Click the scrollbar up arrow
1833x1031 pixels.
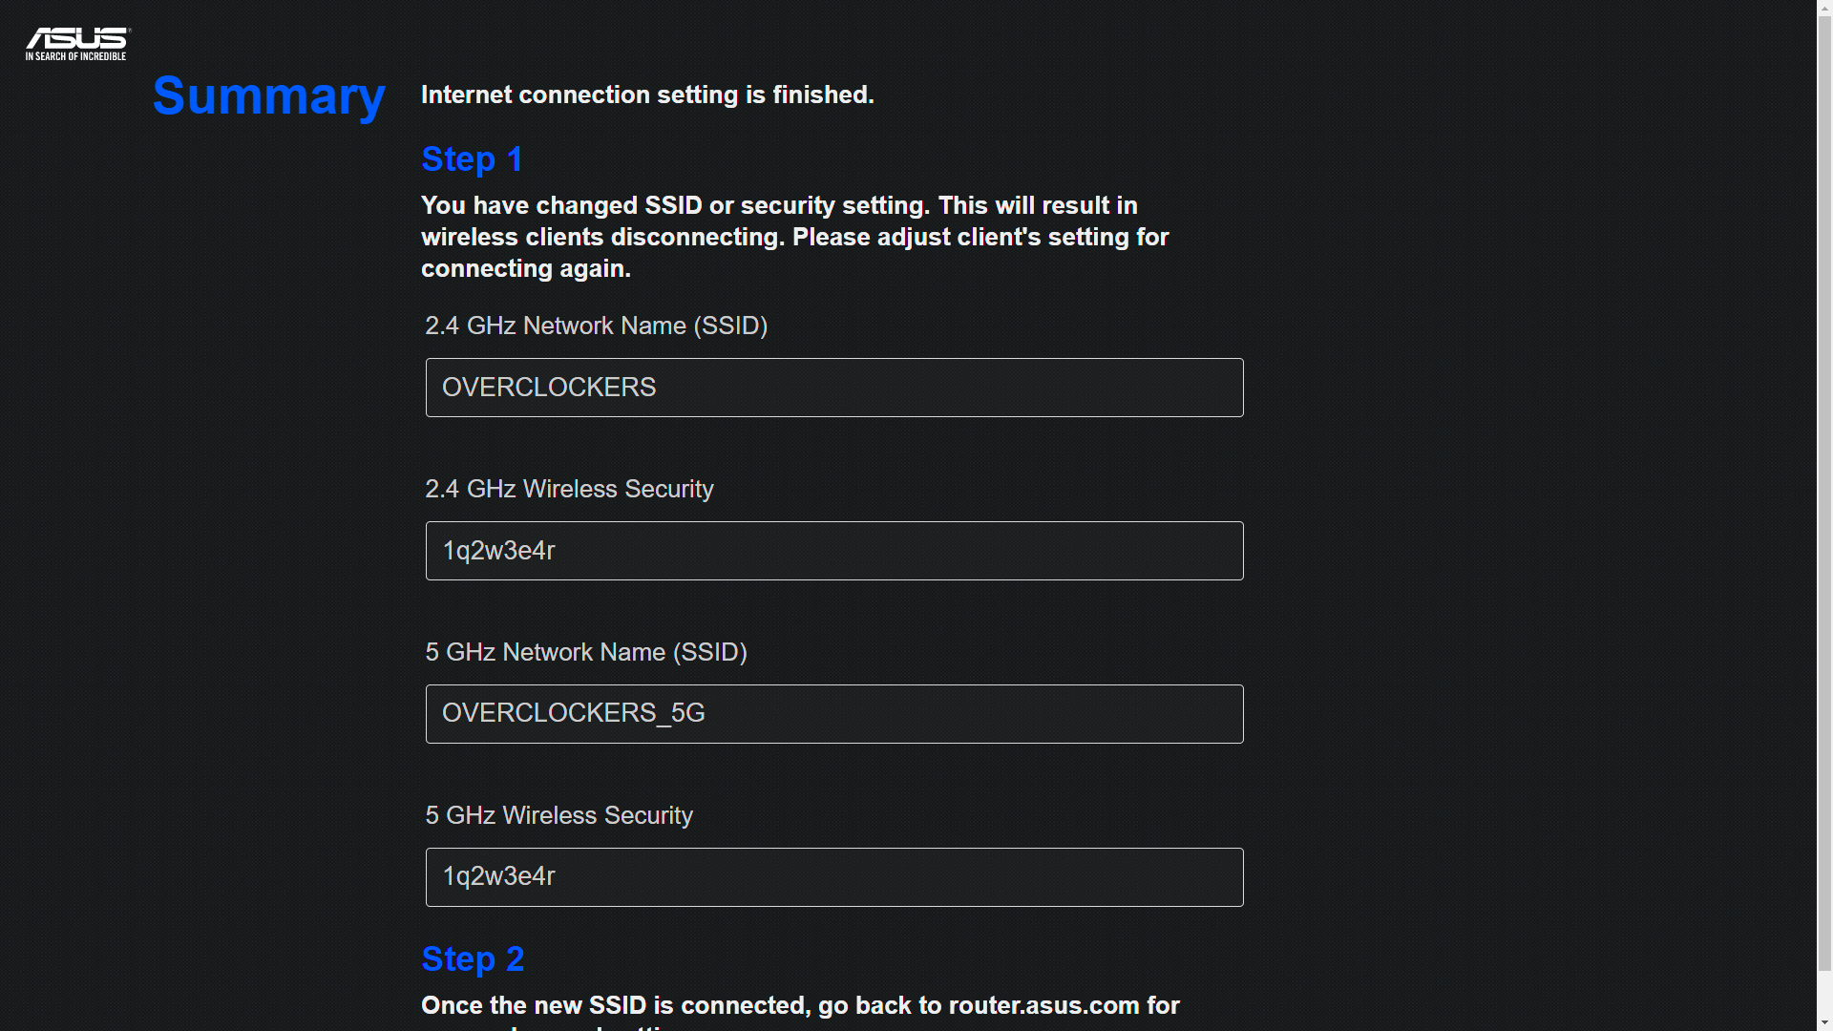point(1824,8)
